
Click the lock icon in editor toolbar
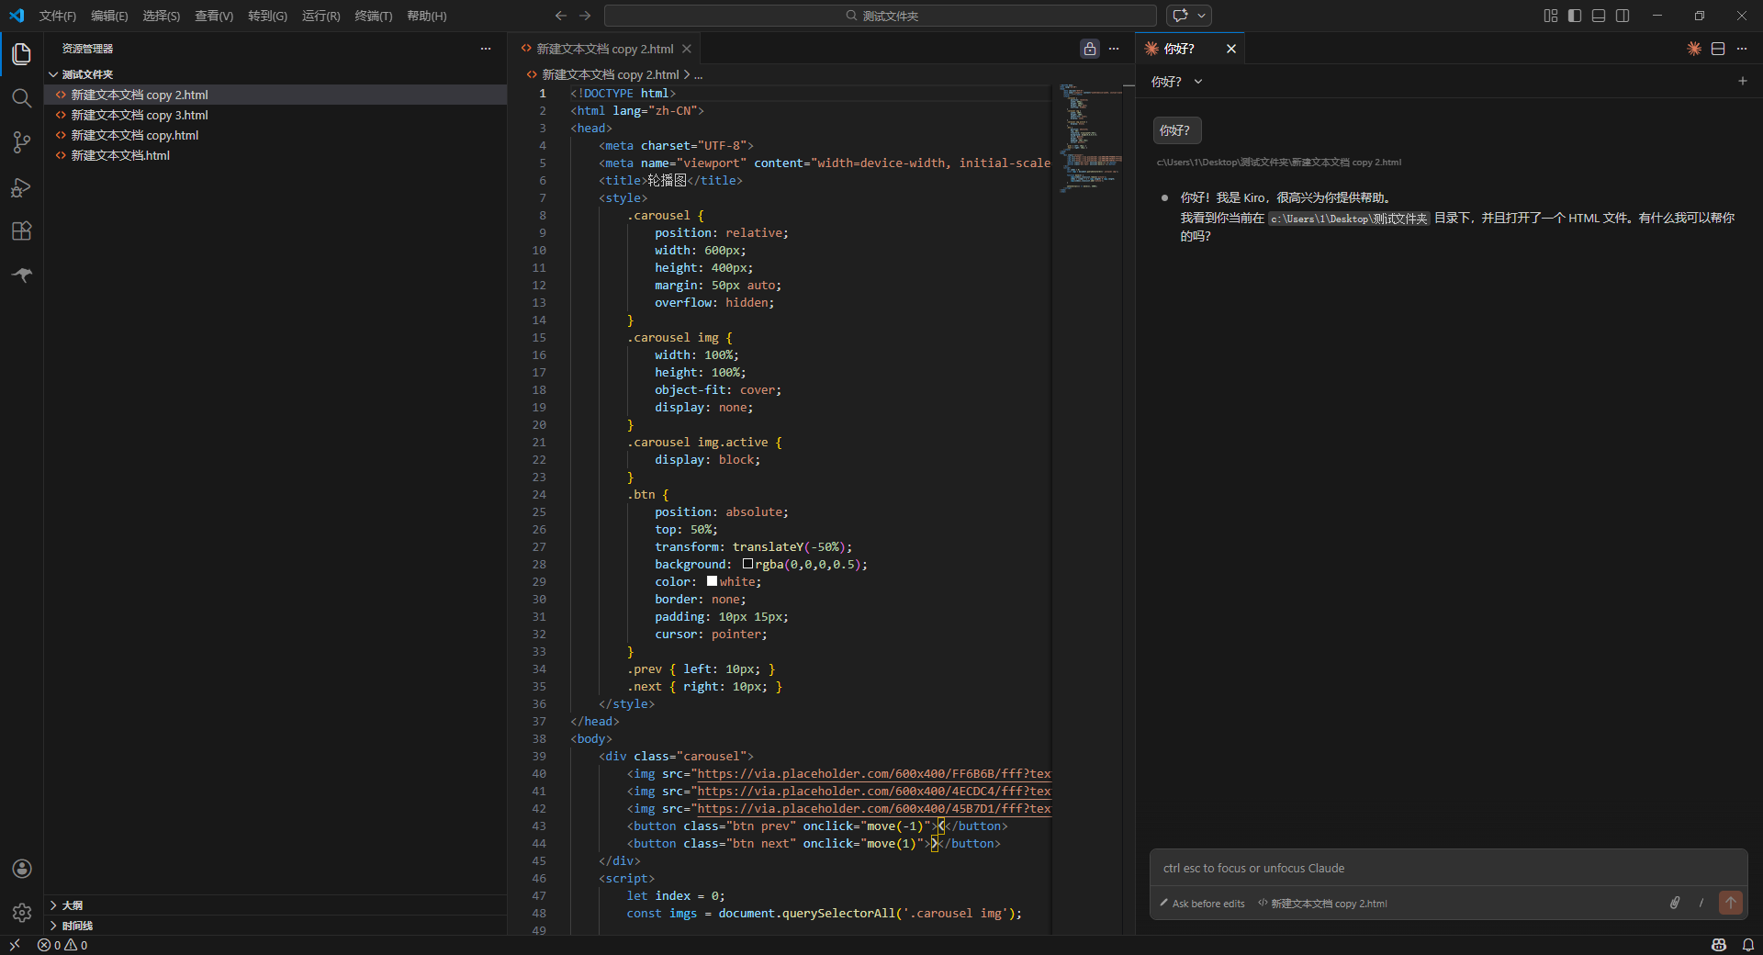[x=1090, y=49]
